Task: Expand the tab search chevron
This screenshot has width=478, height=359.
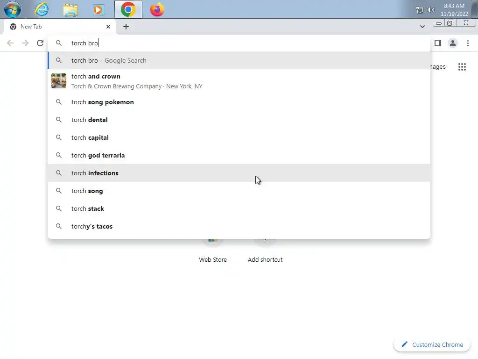Action: click(422, 27)
